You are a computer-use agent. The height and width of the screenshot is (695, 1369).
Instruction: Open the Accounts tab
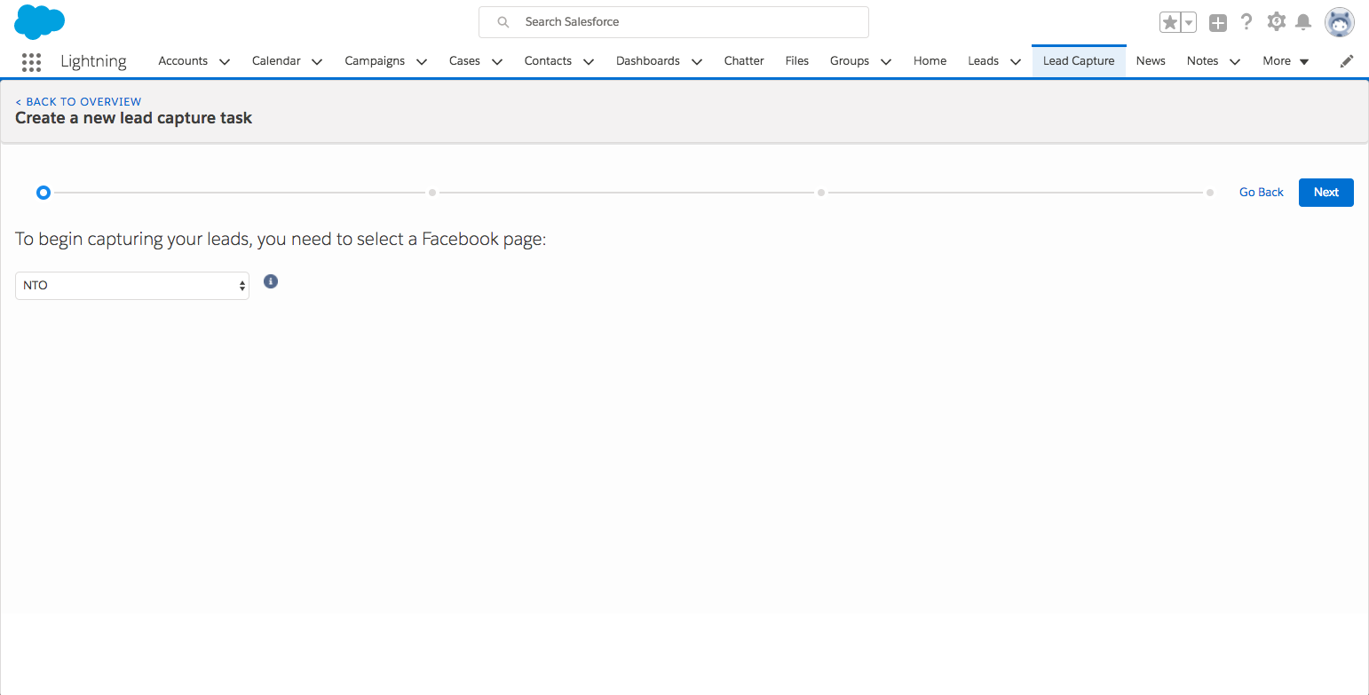coord(183,61)
